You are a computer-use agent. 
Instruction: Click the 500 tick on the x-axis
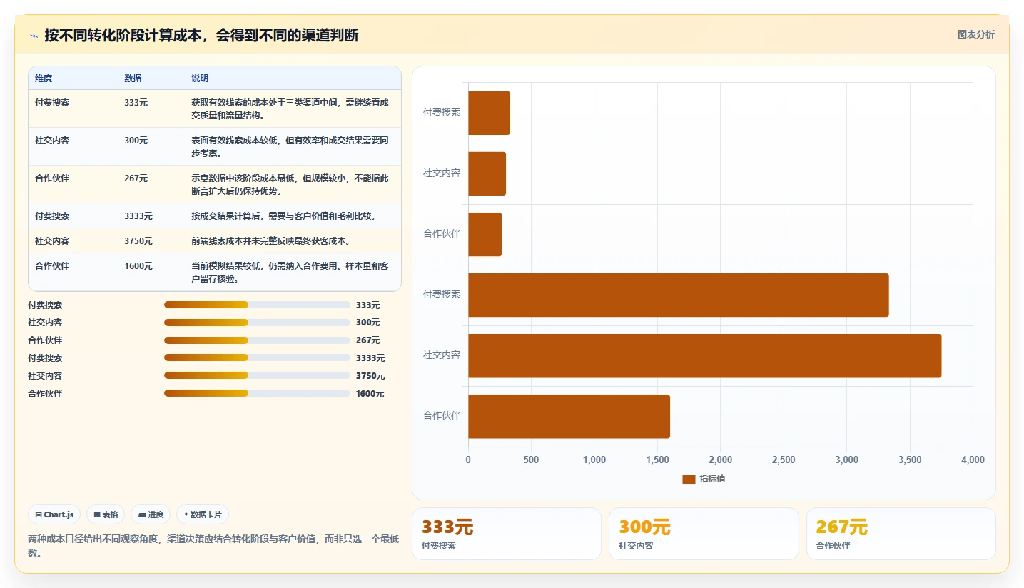click(531, 460)
